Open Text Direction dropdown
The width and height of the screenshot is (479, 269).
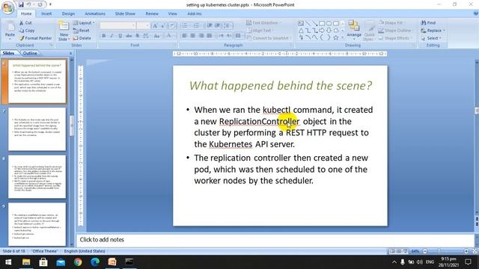[x=264, y=22]
